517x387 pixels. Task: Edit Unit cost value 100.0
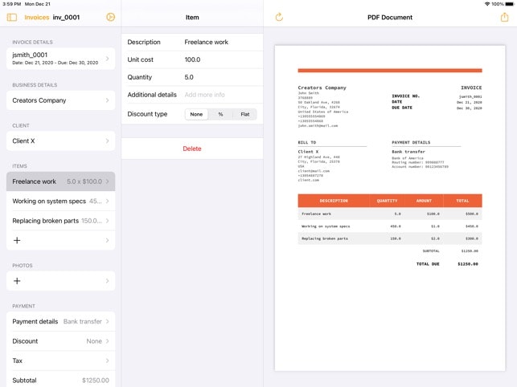point(192,59)
